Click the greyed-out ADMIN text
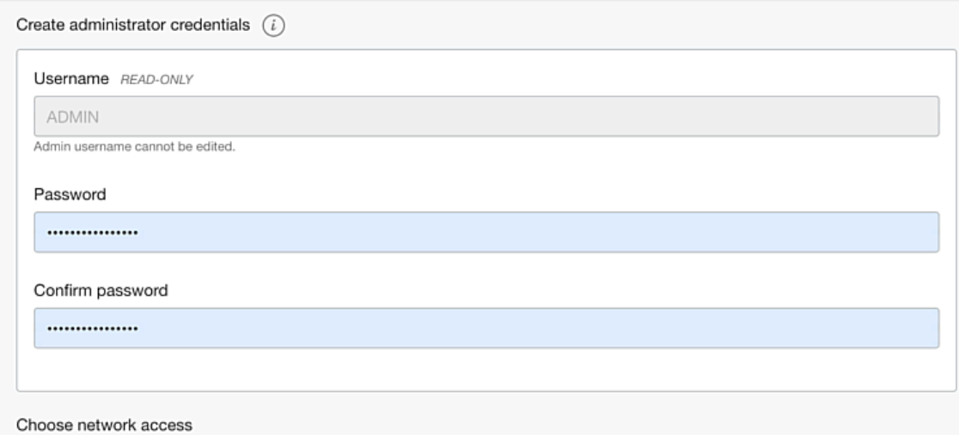Viewport: 959px width, 435px height. click(x=72, y=117)
